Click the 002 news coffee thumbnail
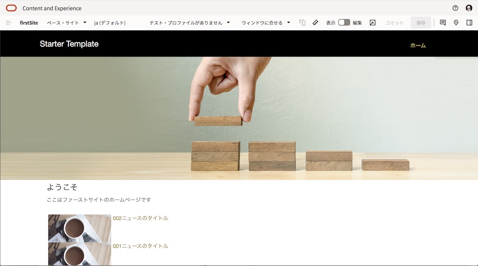This screenshot has width=478, height=266. click(x=80, y=228)
